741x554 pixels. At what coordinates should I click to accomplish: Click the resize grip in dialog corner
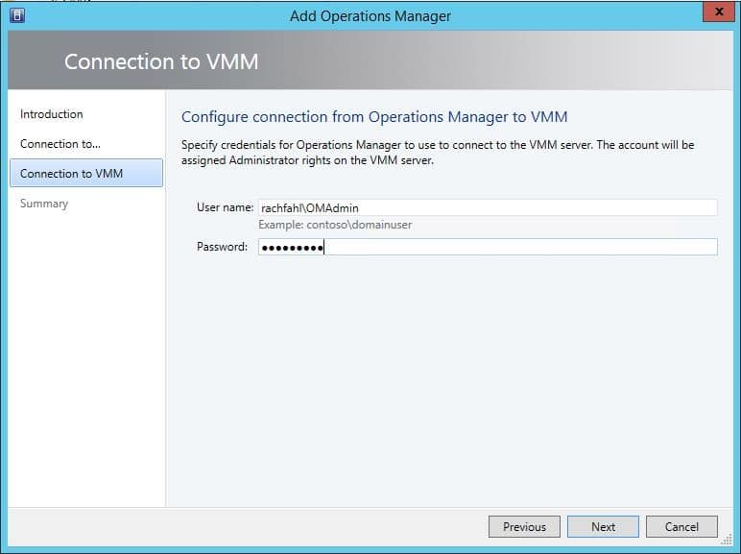click(727, 540)
